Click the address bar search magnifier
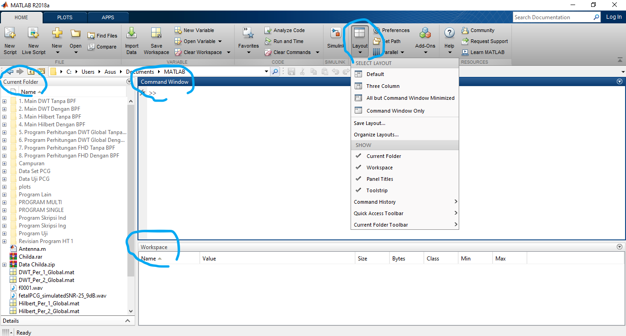626x336 pixels. (275, 71)
